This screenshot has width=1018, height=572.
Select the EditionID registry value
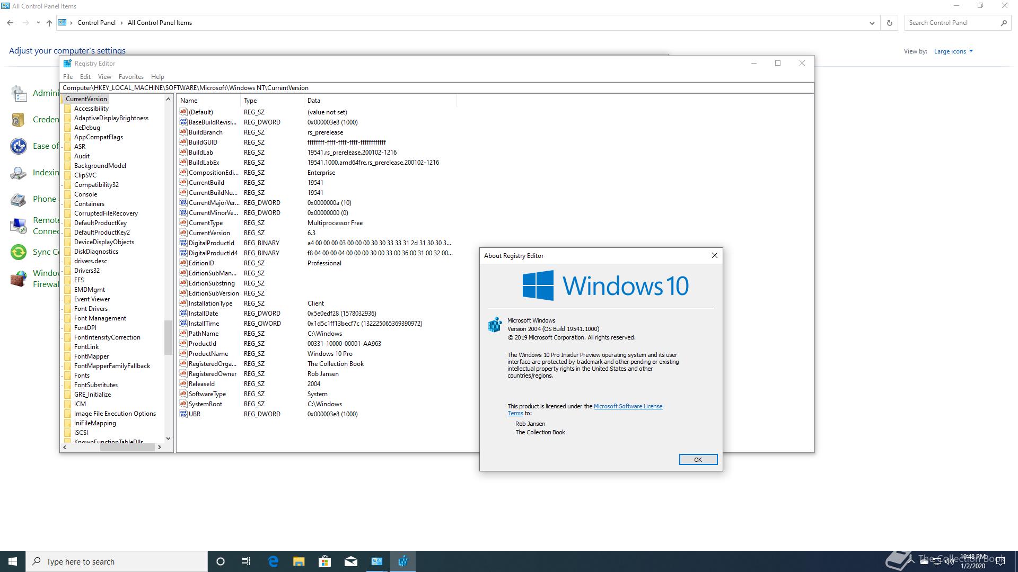201,263
